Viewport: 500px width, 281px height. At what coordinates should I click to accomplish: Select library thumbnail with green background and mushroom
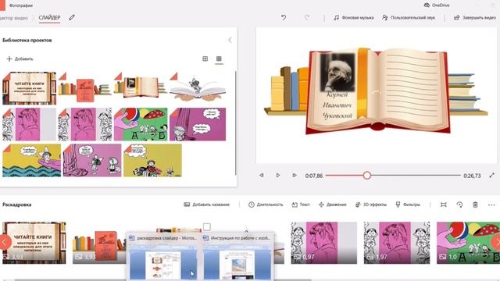tap(141, 124)
